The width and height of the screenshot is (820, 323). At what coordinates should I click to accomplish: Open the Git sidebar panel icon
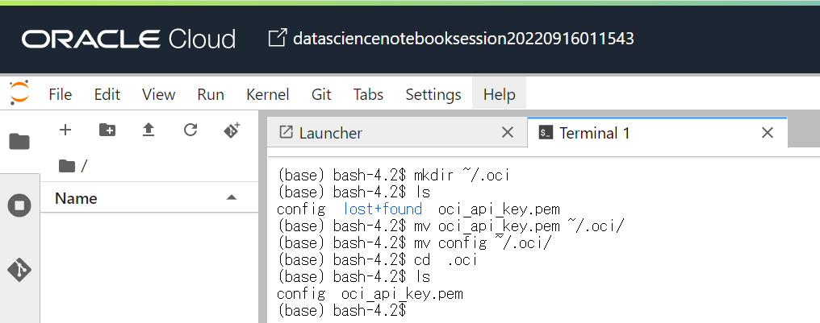pyautogui.click(x=19, y=269)
